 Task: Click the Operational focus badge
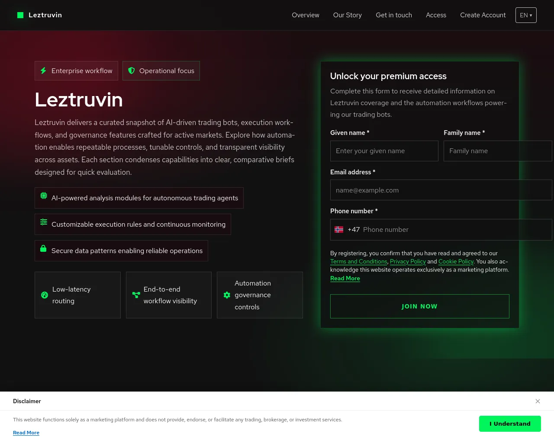tap(161, 71)
